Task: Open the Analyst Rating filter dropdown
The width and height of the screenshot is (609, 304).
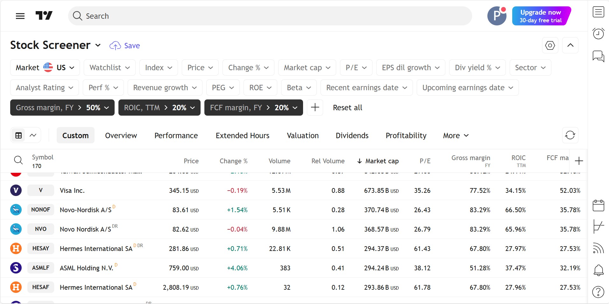Action: point(45,87)
